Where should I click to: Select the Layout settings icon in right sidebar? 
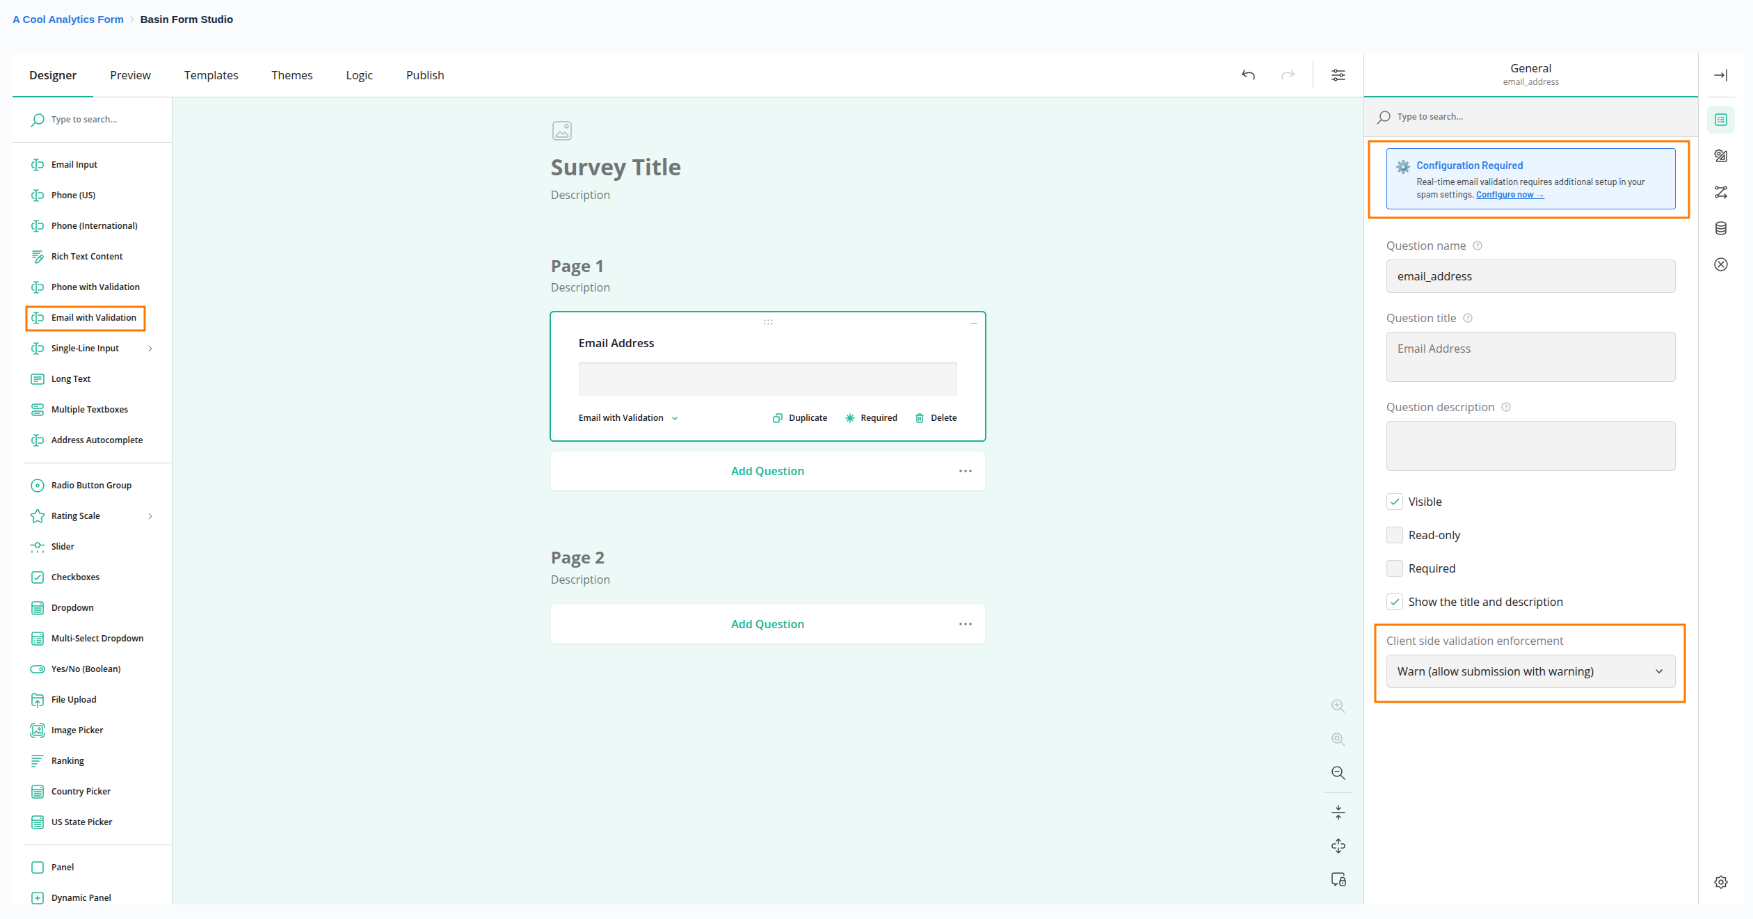point(1721,155)
